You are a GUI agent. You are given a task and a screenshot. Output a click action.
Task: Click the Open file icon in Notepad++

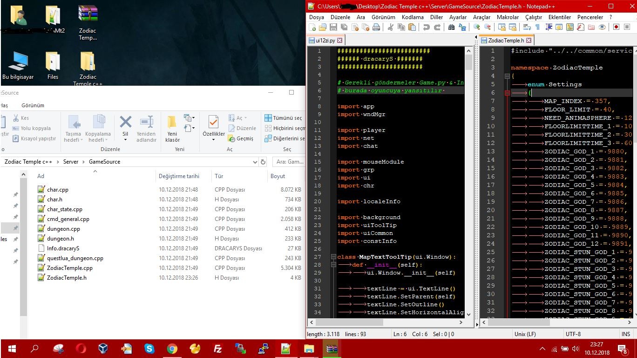(323, 27)
